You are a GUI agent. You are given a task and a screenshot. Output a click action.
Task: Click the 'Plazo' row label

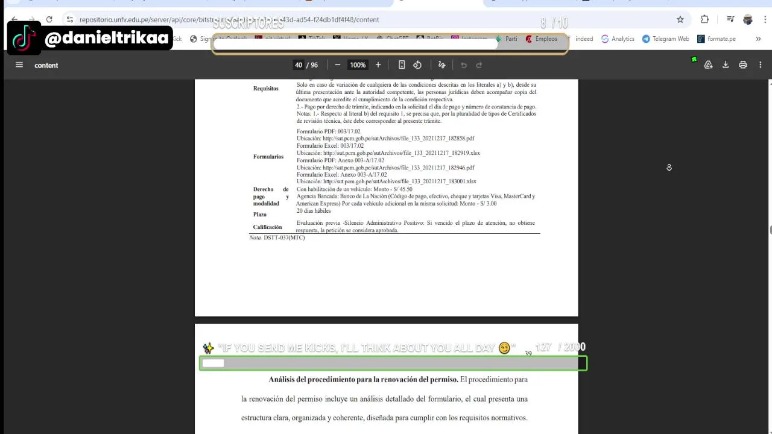(x=260, y=215)
